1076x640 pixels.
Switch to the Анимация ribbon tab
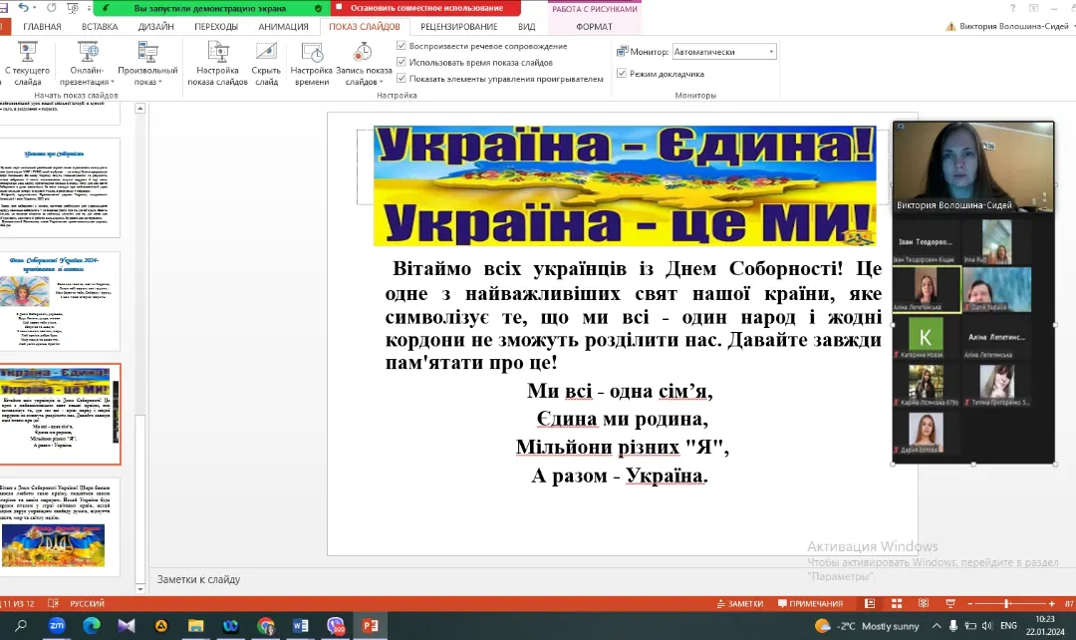pos(283,27)
